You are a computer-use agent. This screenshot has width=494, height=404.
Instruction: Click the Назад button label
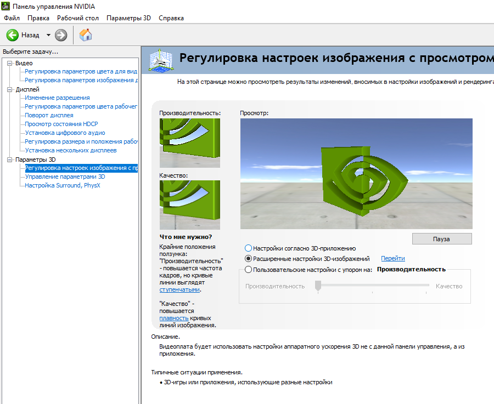click(30, 35)
